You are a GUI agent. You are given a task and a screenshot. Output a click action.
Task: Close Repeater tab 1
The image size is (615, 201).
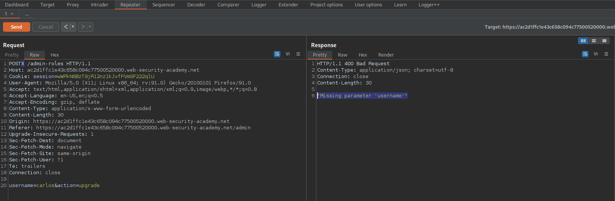pyautogui.click(x=12, y=14)
